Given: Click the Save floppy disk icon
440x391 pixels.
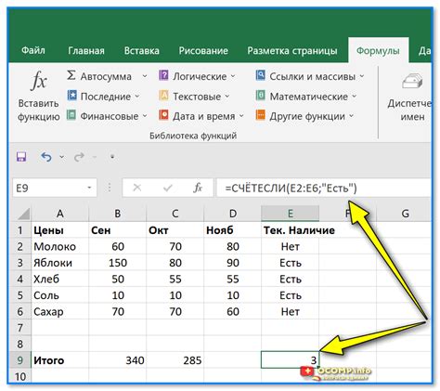Looking at the screenshot, I should tap(21, 157).
